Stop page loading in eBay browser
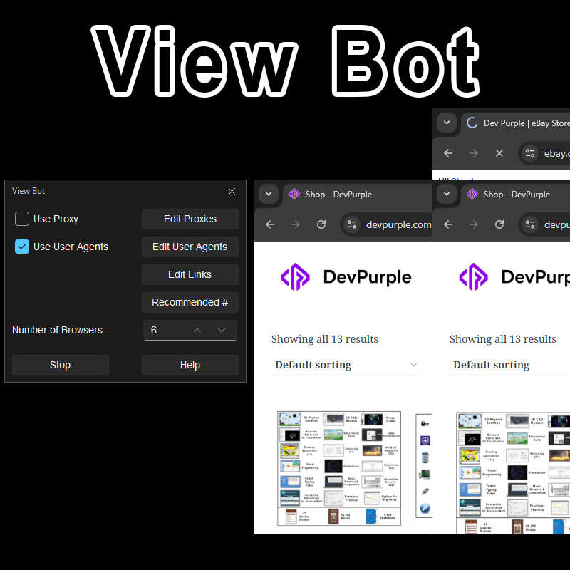The image size is (570, 570). [x=499, y=153]
